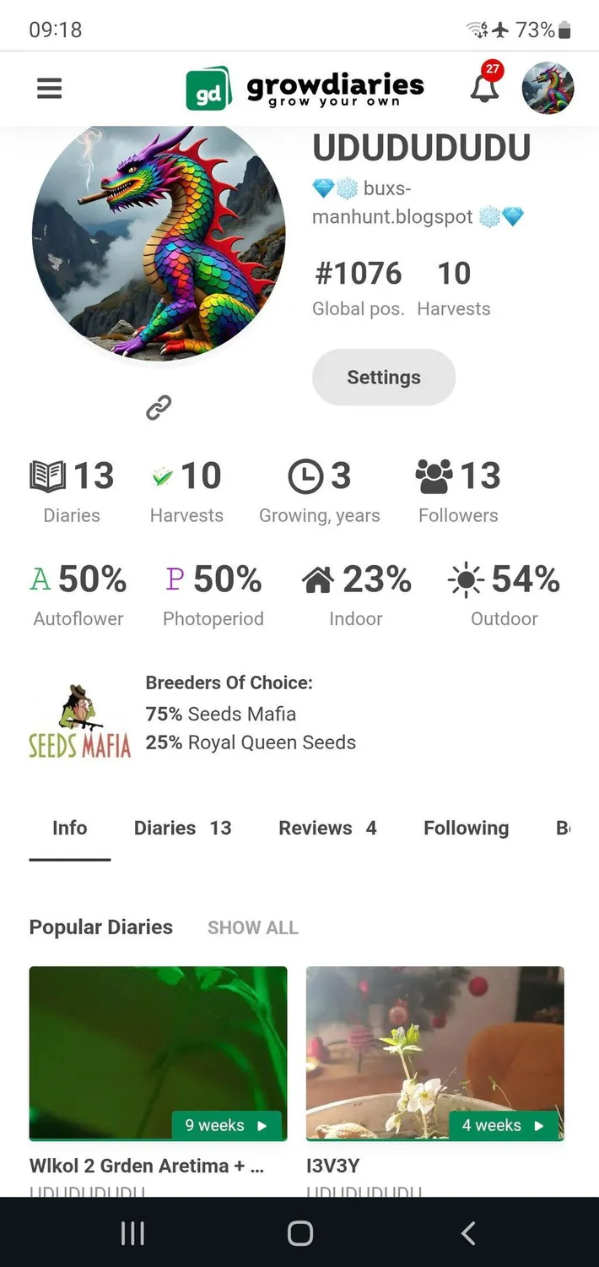Screen dimensions: 599x1267
Task: Open the 9 weeks diary thumbnail
Action: (159, 1053)
